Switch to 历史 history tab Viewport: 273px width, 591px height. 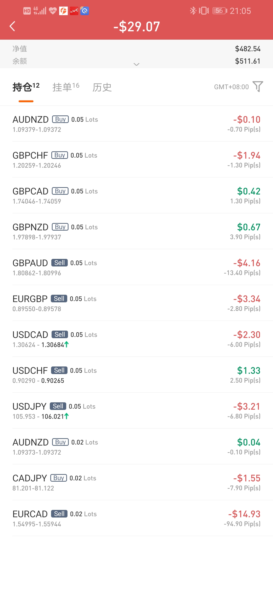(102, 87)
